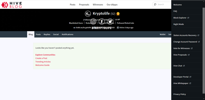Click the Welcome Guide link
205x100 pixels.
coord(42,65)
